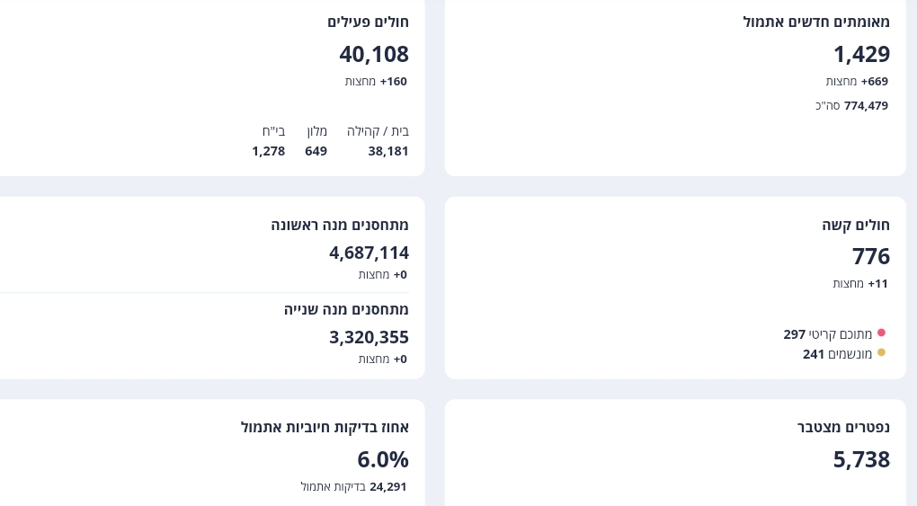Click the yellow dot beside מונשמים
The height and width of the screenshot is (506, 917).
pos(881,353)
